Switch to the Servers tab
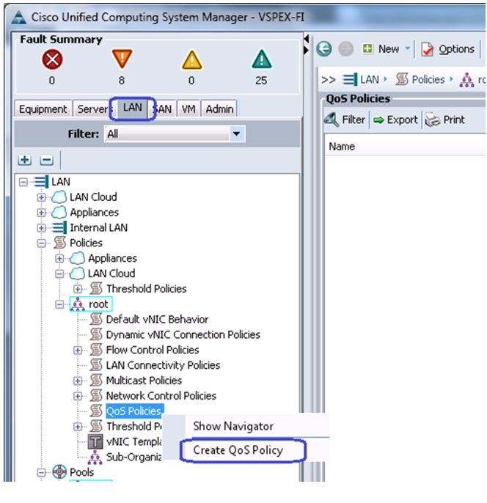The width and height of the screenshot is (487, 503). click(x=92, y=109)
